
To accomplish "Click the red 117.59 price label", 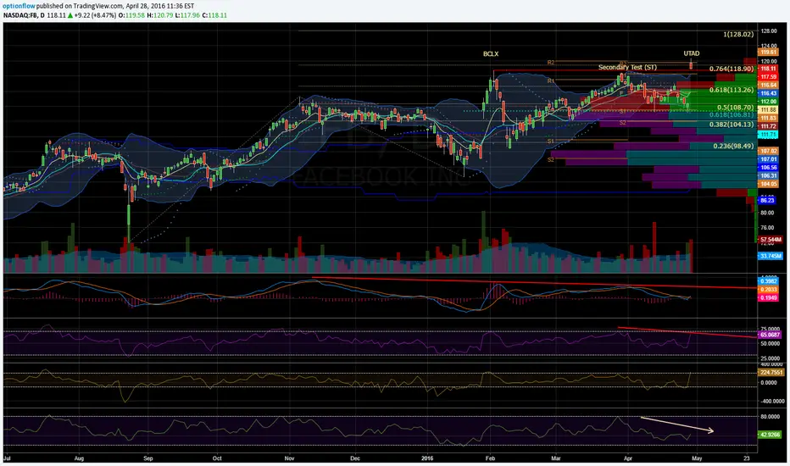I will [x=768, y=77].
